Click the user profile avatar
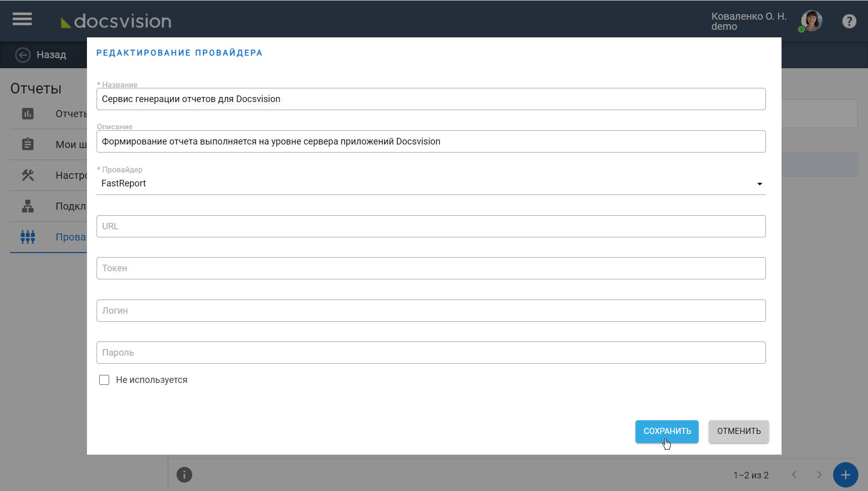The width and height of the screenshot is (868, 491). click(811, 21)
